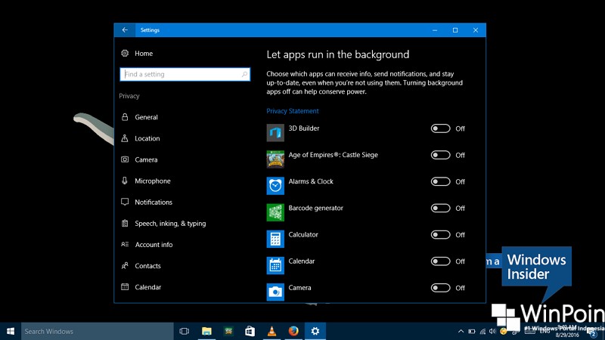Click the Camera app icon in app list
The height and width of the screenshot is (340, 605).
275,292
